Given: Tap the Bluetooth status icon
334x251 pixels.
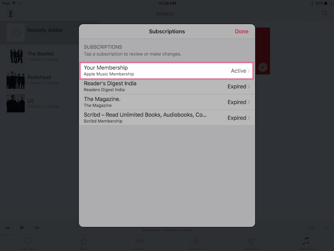Looking at the screenshot, I should click(312, 3).
